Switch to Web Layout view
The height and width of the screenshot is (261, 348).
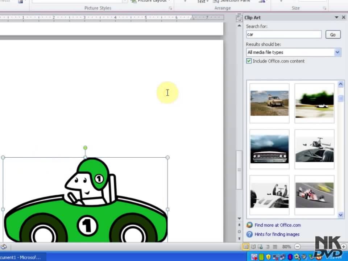(x=260, y=247)
